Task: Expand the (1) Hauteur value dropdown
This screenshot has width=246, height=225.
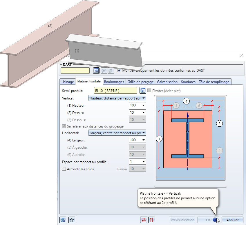Action: (x=143, y=105)
